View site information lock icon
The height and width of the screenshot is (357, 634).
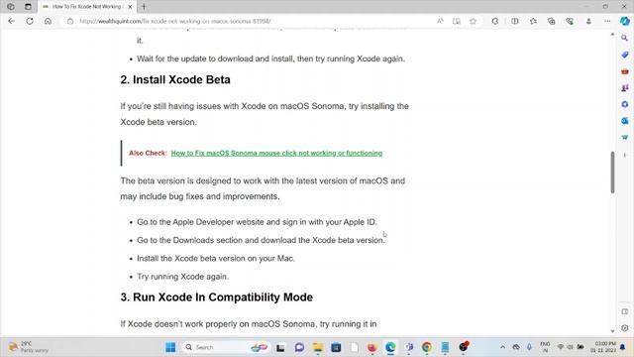coord(70,21)
